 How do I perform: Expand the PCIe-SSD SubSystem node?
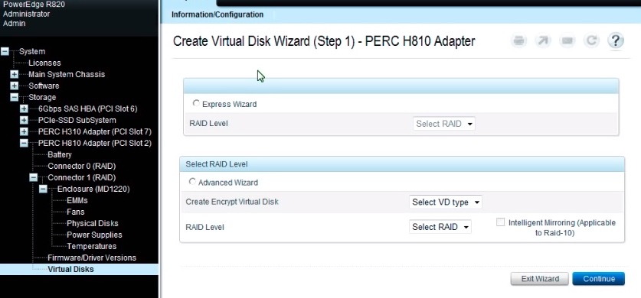(x=24, y=120)
